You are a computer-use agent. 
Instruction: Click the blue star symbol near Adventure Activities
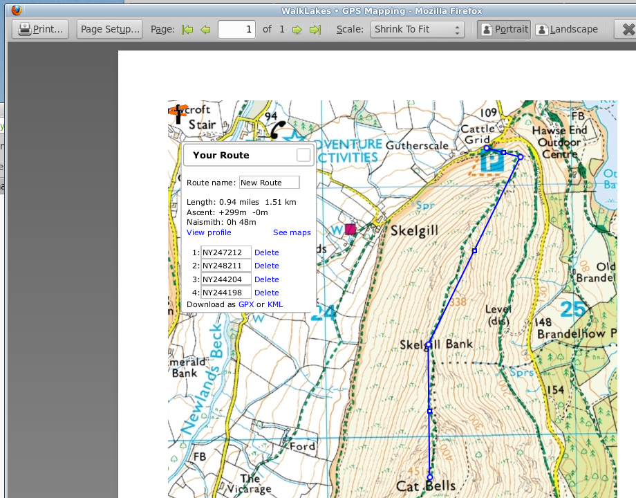[x=294, y=136]
